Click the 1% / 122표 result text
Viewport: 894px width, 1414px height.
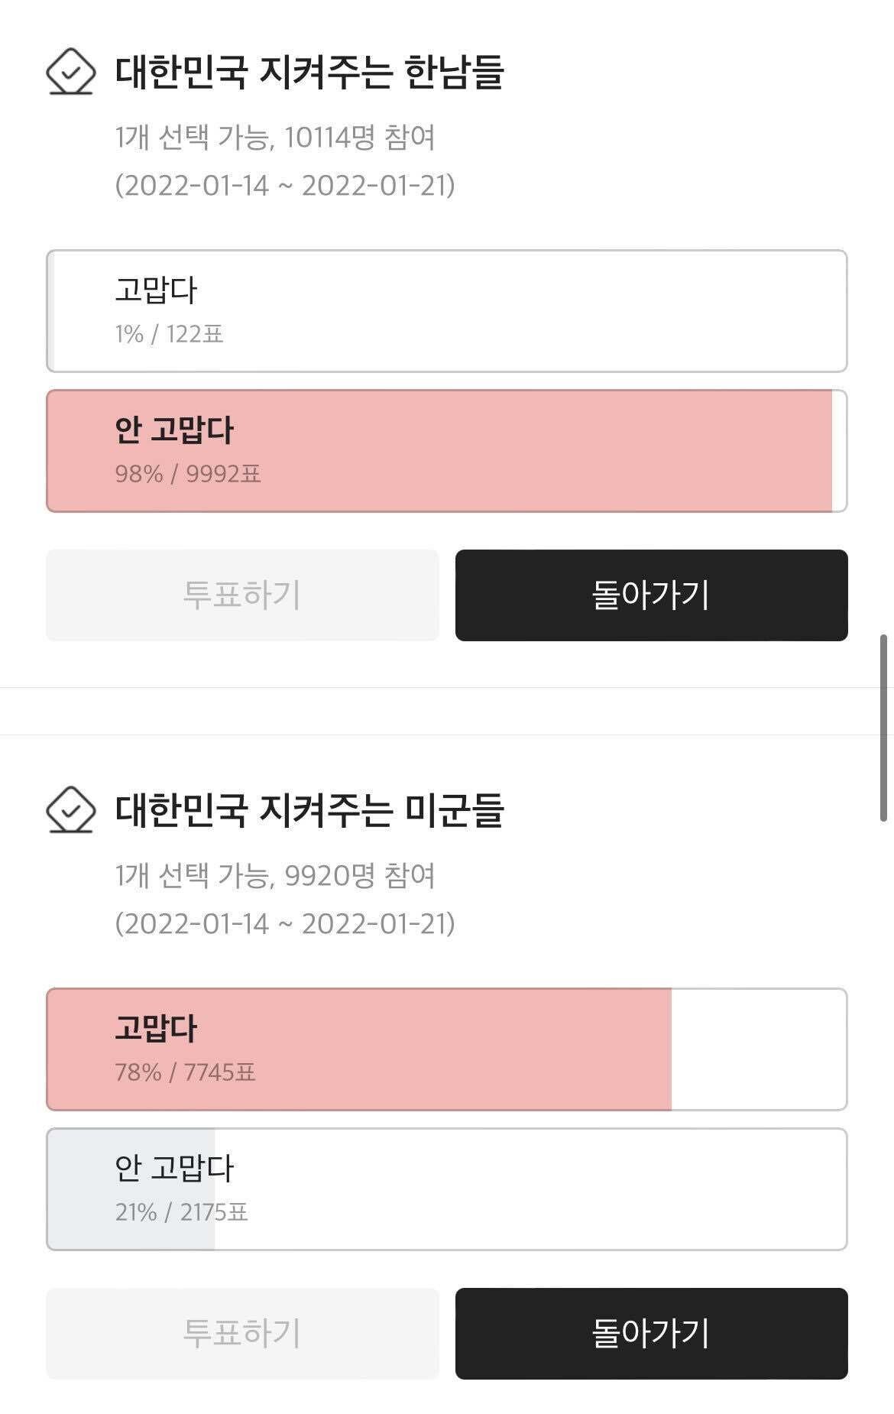[169, 334]
